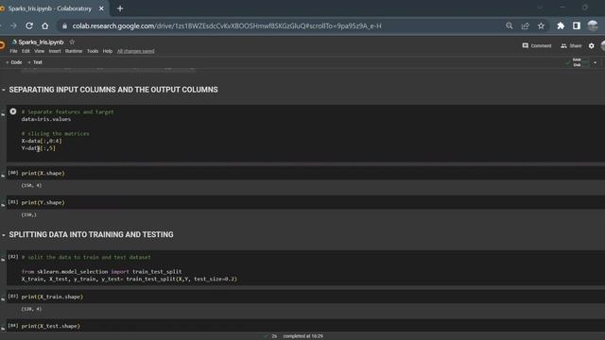This screenshot has height=340, width=605.
Task: Share this page from address bar
Action: (526, 25)
